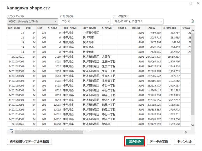Click the vertical scrollbar up arrow
202x151 pixels.
(193, 31)
